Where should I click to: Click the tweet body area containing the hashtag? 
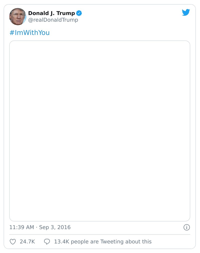pyautogui.click(x=29, y=32)
